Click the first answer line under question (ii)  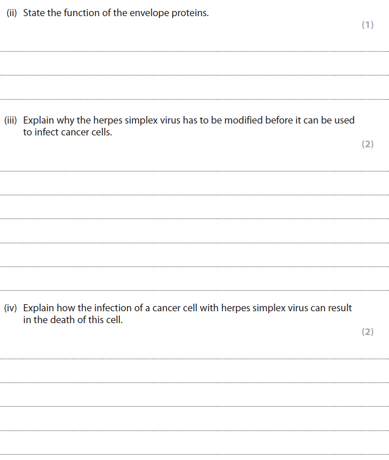coord(194,51)
